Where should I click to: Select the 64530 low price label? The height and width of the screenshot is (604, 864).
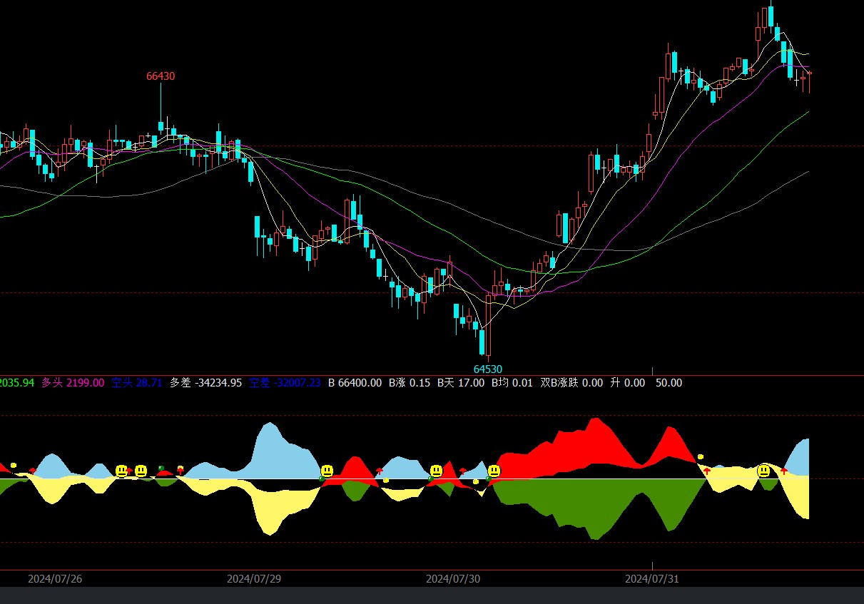coord(488,369)
